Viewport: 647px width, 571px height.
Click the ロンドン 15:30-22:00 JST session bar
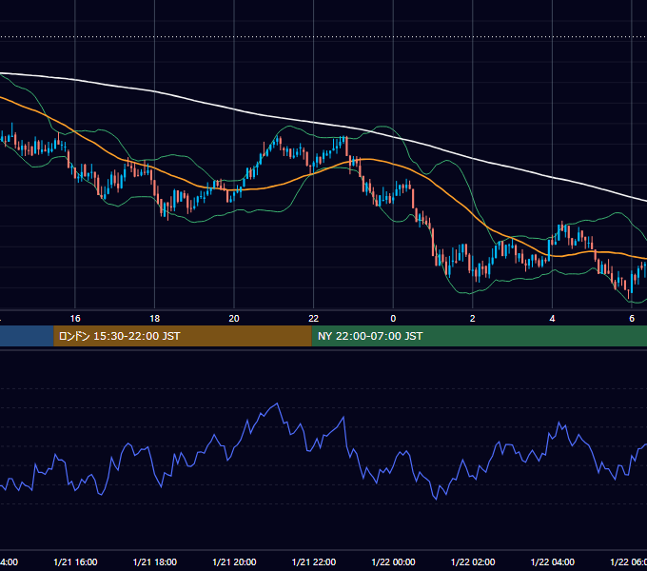click(x=183, y=336)
